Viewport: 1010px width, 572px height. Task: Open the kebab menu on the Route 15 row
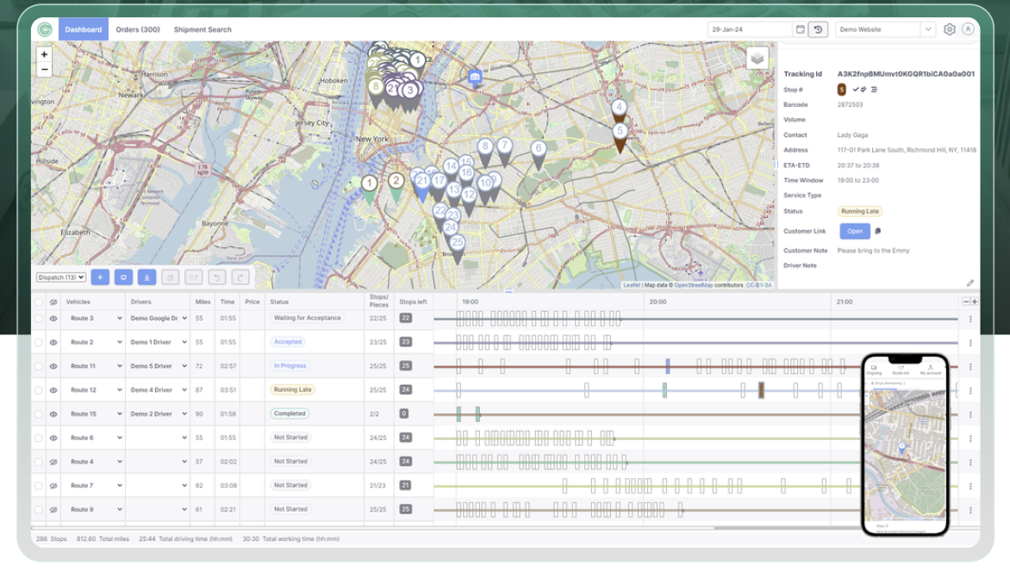tap(972, 413)
